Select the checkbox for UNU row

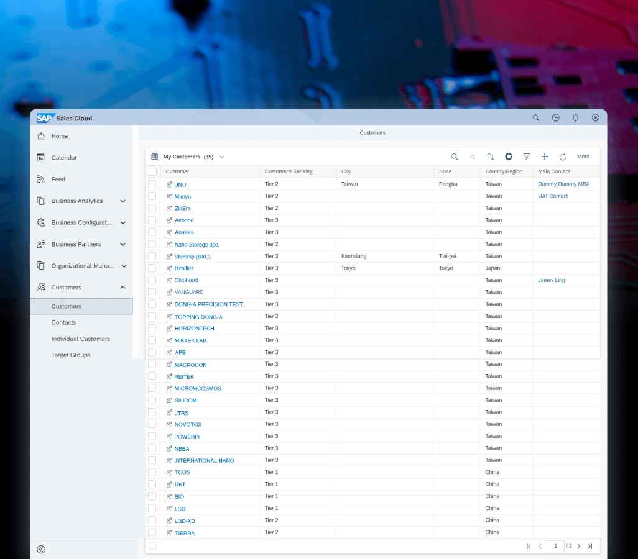coord(152,184)
